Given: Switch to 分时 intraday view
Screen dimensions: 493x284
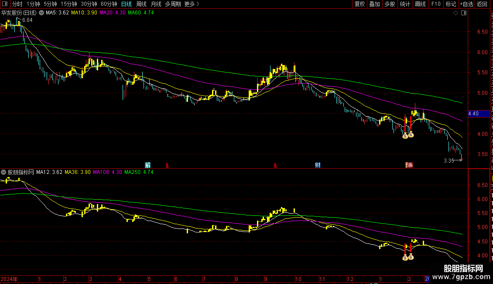Looking at the screenshot, I should coord(17,4).
